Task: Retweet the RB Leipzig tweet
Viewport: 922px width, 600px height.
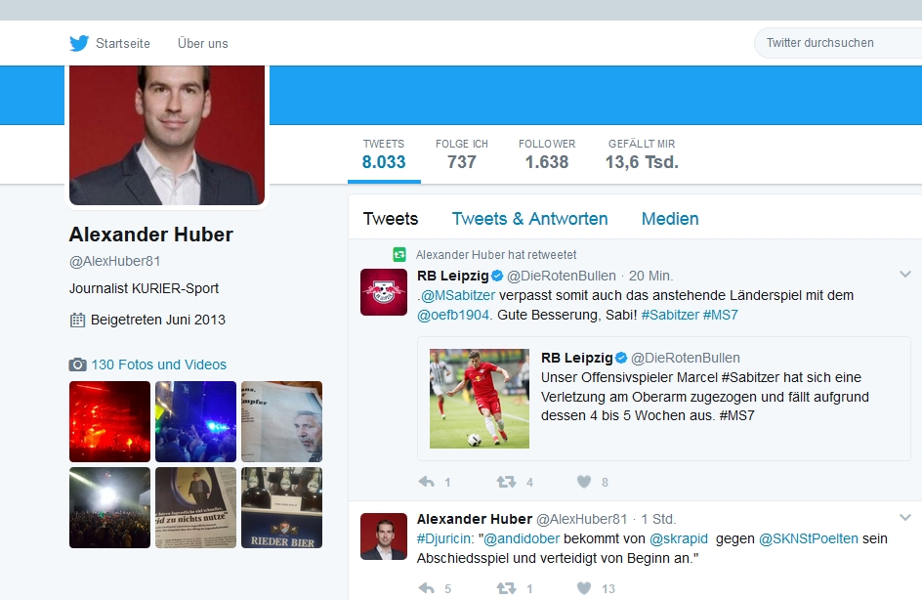Action: [x=506, y=483]
